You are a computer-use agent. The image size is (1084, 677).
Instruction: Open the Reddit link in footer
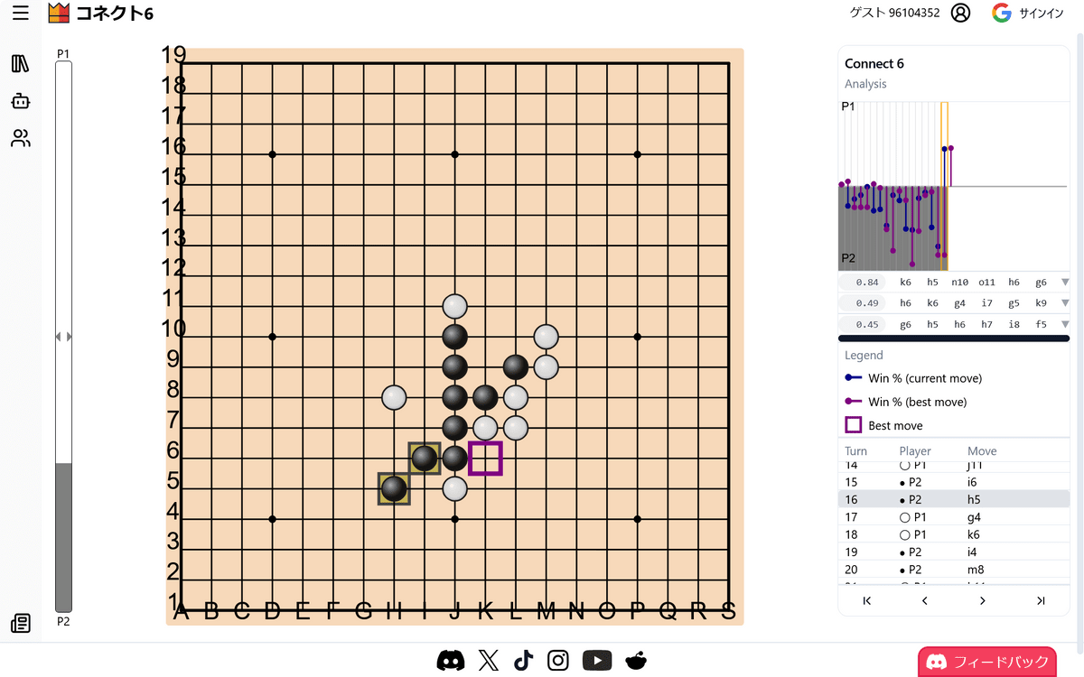pyautogui.click(x=636, y=661)
